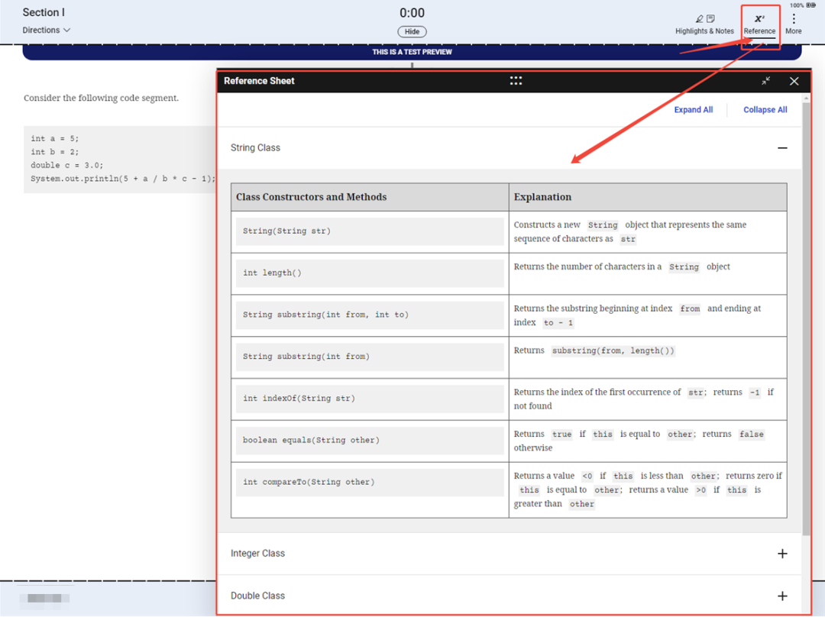Click the code segment block
825x617 pixels.
(120, 159)
